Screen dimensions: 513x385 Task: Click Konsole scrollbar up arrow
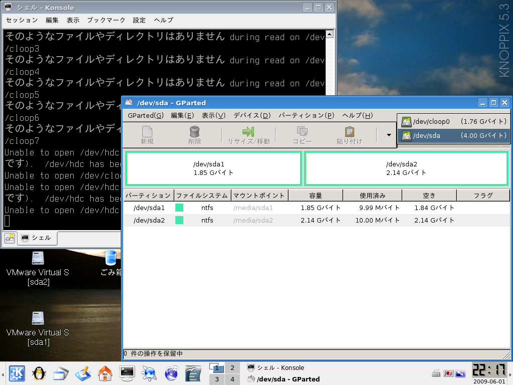pos(330,34)
